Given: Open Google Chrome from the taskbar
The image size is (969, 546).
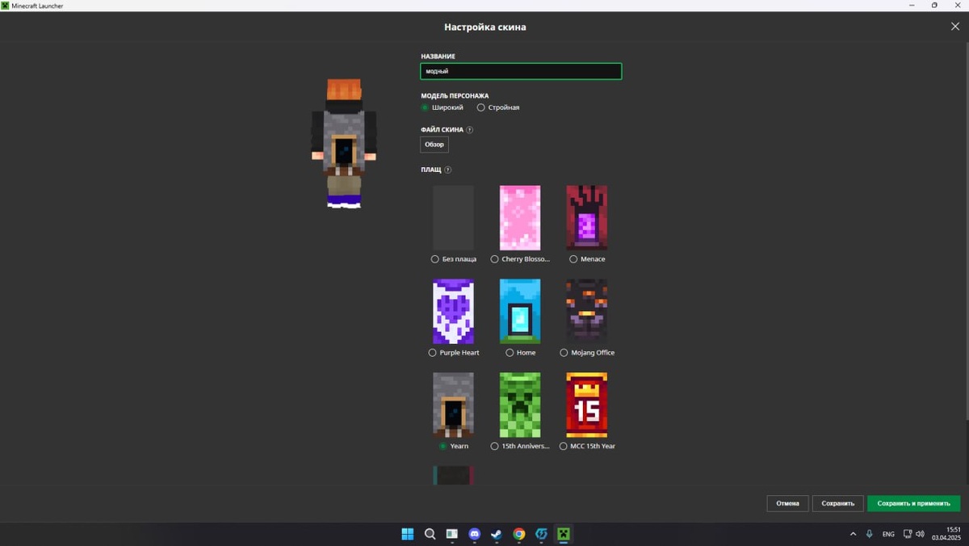Looking at the screenshot, I should [x=519, y=534].
